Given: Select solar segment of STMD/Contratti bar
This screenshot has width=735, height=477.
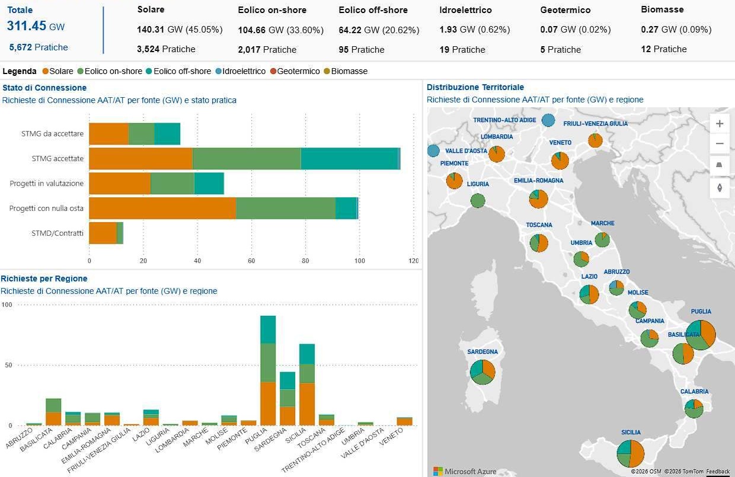Looking at the screenshot, I should click(103, 233).
